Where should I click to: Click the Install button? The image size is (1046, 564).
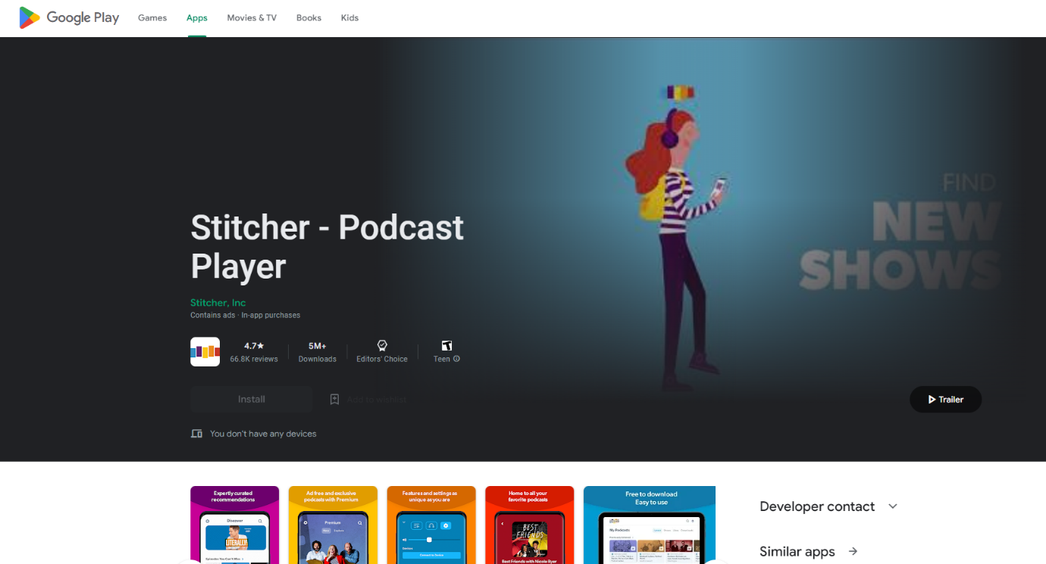pos(251,399)
